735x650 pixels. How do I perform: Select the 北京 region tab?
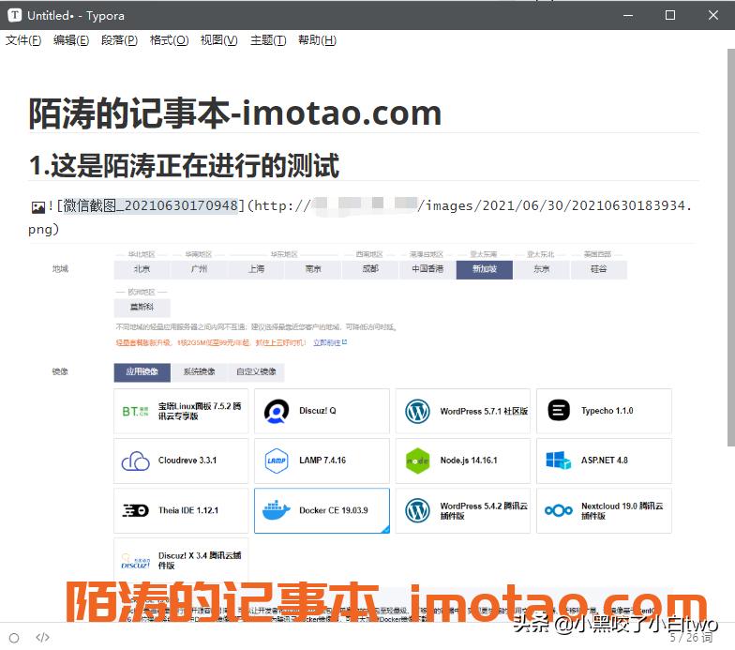tap(142, 269)
